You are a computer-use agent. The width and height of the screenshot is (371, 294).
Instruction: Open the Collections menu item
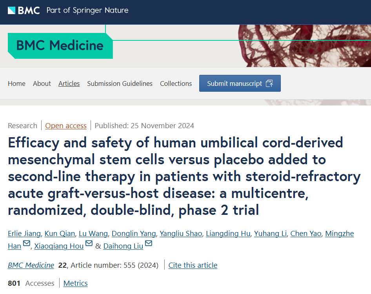(x=176, y=83)
